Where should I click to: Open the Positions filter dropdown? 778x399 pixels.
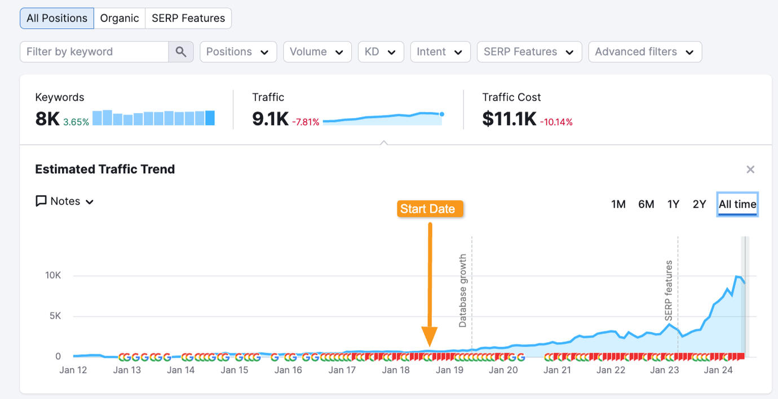(238, 52)
